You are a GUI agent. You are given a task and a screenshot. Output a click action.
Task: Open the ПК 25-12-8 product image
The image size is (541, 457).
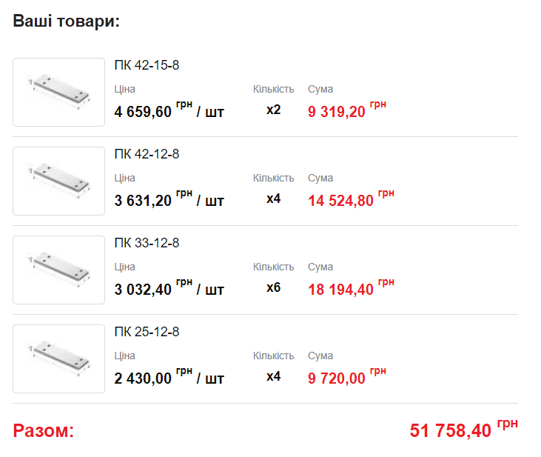(x=59, y=358)
